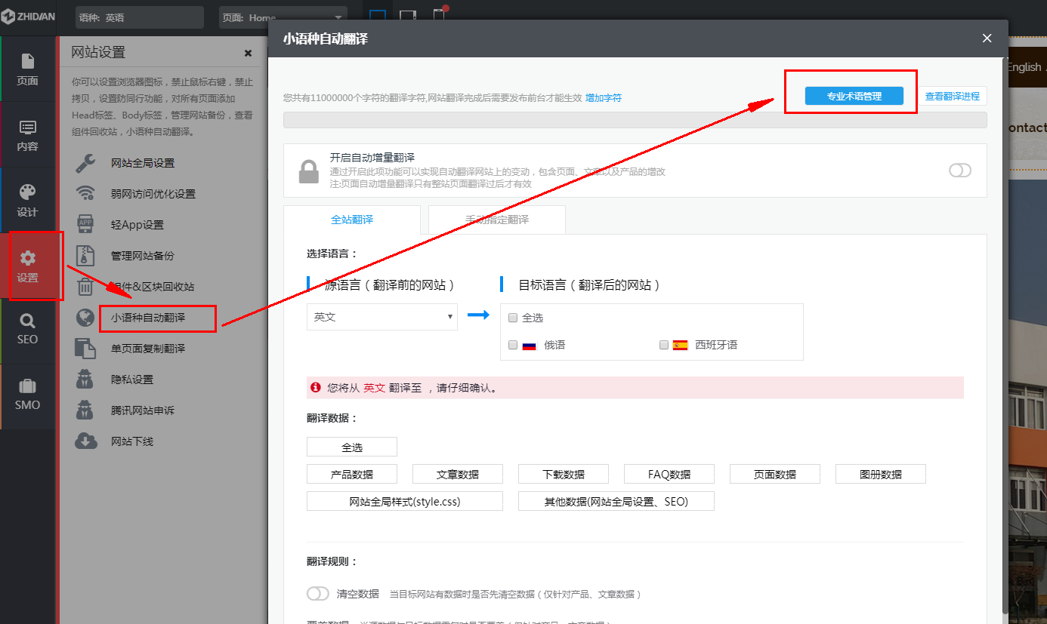The image size is (1047, 624).
Task: Enable 开启自动增量翻译 switch
Action: point(960,171)
